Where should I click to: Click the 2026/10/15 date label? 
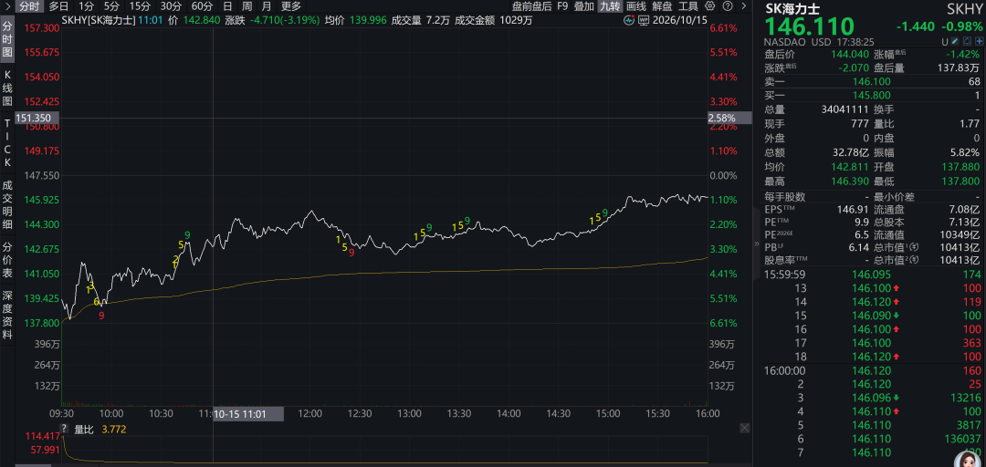[x=679, y=19]
